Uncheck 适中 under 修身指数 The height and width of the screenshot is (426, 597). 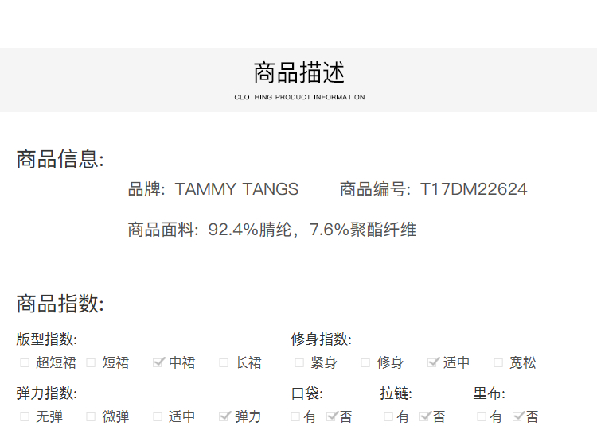tap(433, 362)
